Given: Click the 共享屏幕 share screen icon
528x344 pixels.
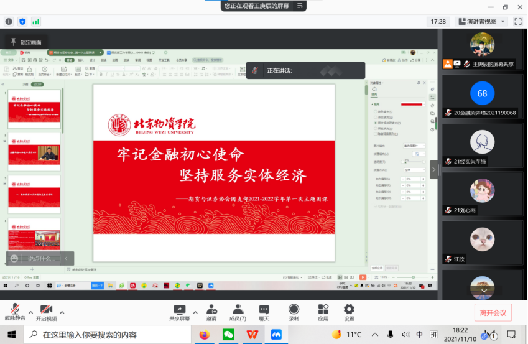Looking at the screenshot, I should [179, 310].
